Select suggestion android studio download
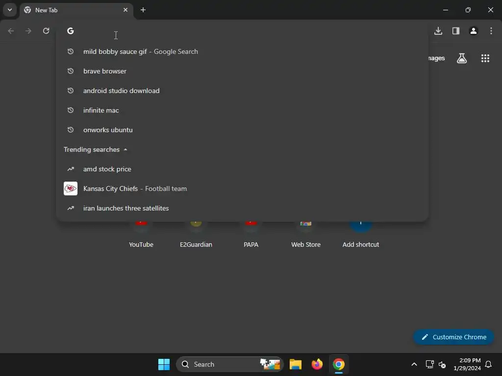Viewport: 502px width, 376px height. [242, 91]
